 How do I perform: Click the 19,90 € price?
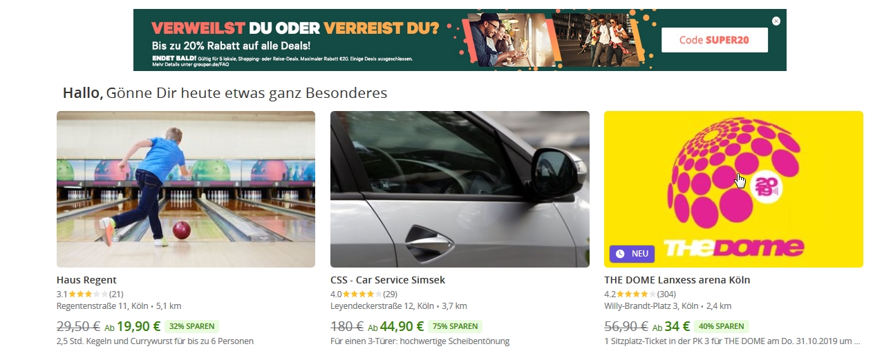click(139, 326)
